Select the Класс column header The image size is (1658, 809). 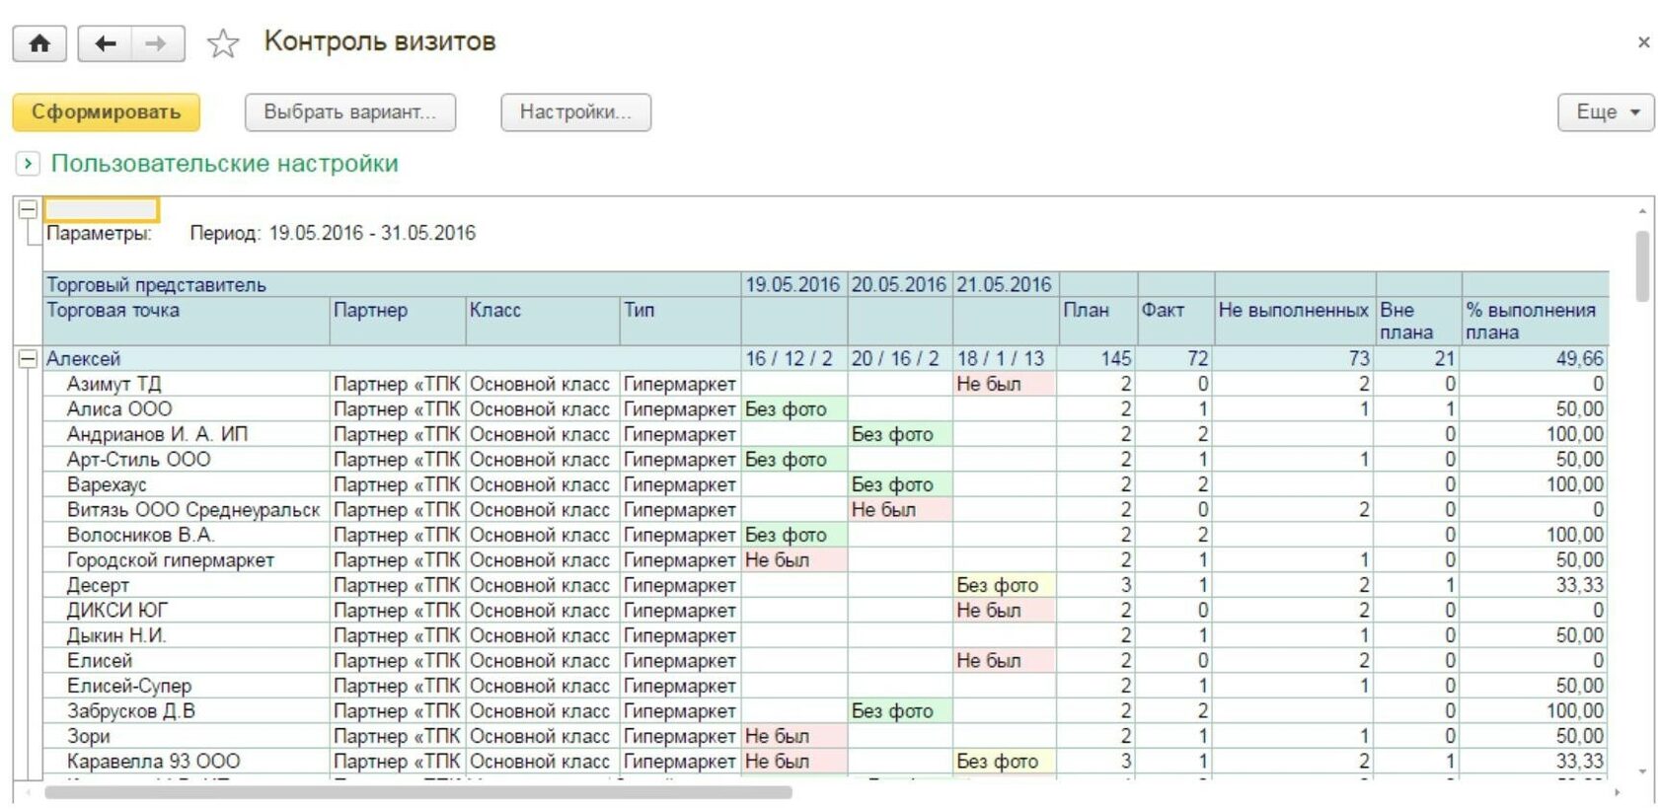coord(543,321)
